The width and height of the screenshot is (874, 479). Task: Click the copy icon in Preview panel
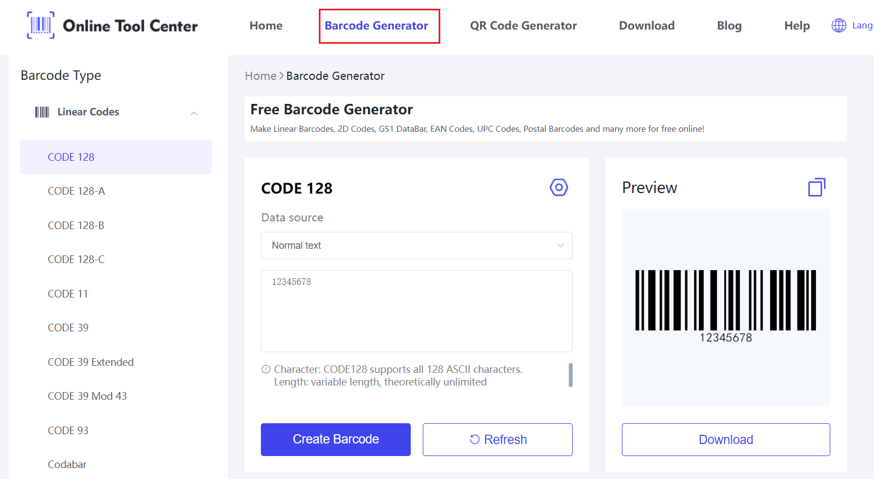(817, 188)
